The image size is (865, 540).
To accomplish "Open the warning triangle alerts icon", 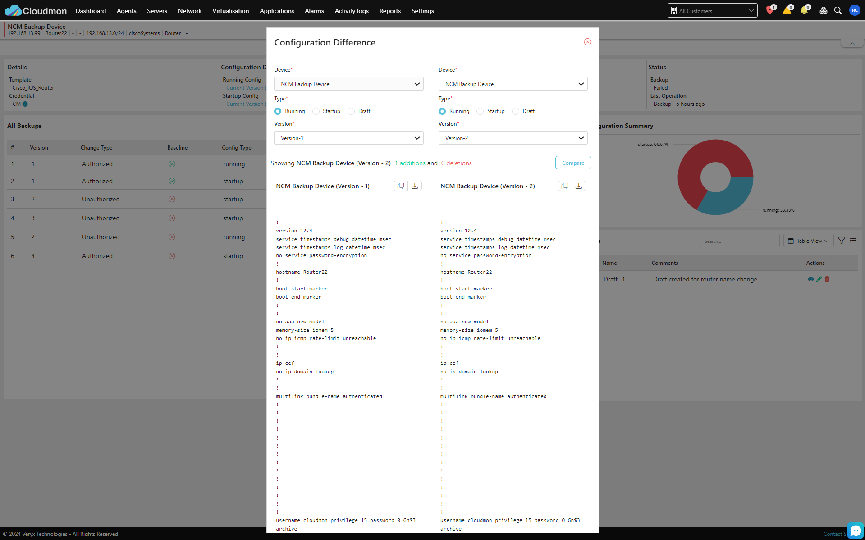I will pyautogui.click(x=787, y=10).
